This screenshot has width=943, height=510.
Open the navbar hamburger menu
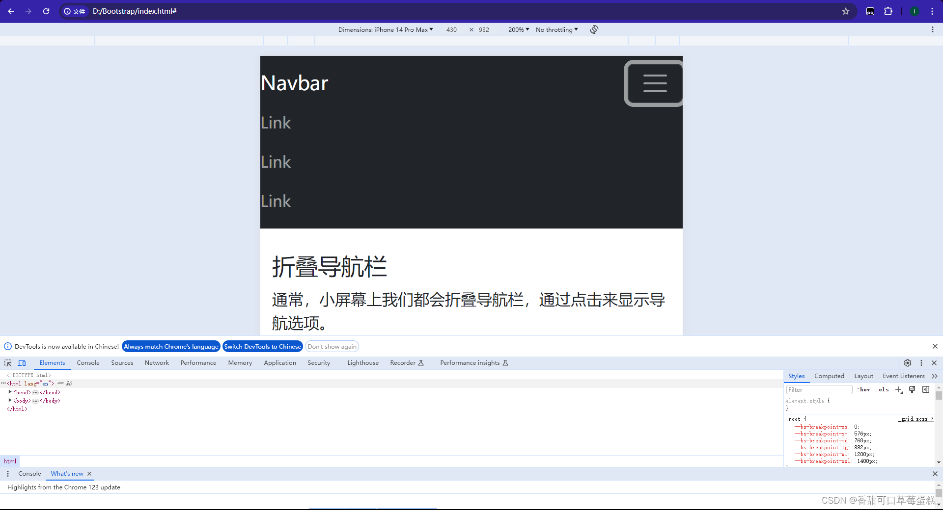(x=654, y=83)
